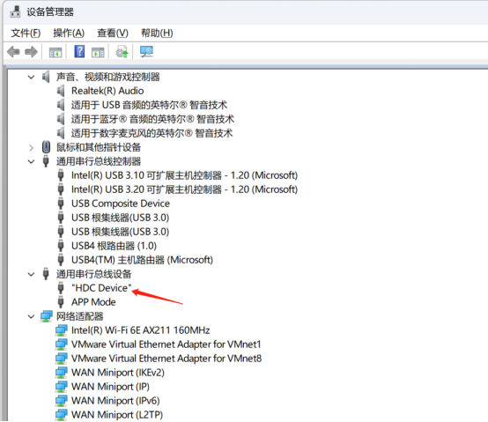The width and height of the screenshot is (488, 422).
Task: Open the blue Help question-mark icon
Action: pyautogui.click(x=79, y=51)
